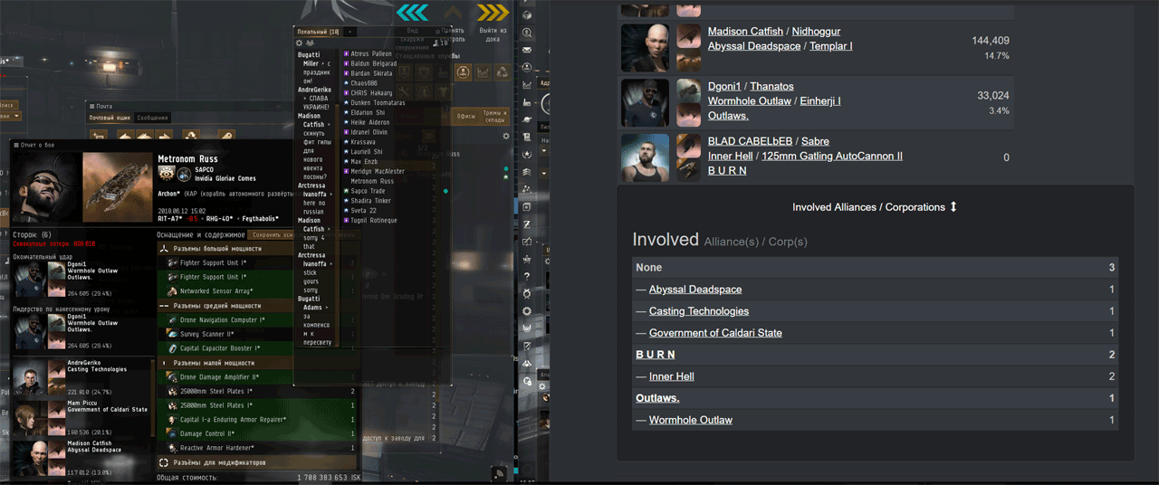Select AndreGeriko in the attackers list

[81, 377]
